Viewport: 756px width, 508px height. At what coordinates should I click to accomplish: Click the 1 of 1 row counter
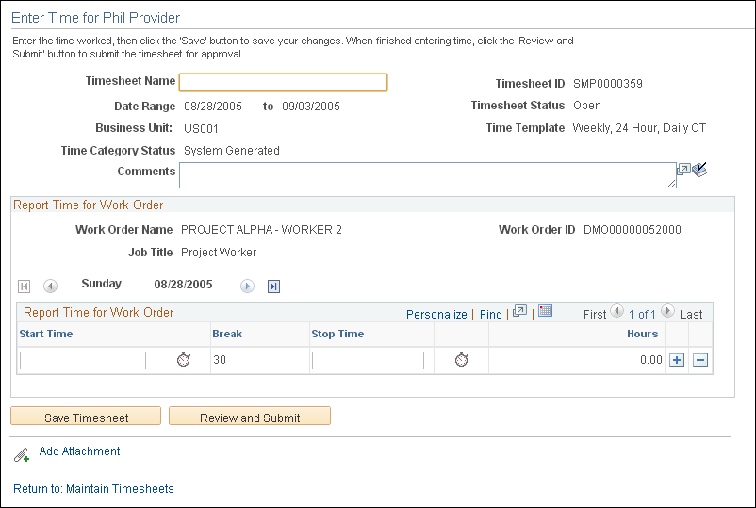[642, 314]
